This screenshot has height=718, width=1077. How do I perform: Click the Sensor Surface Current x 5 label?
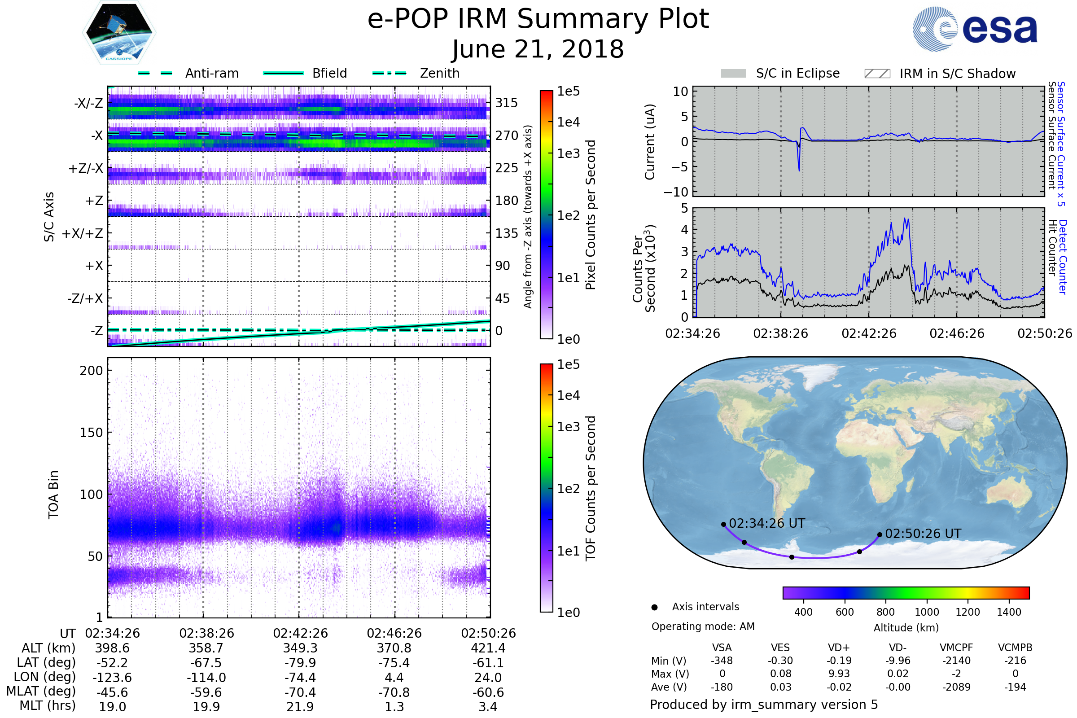tap(1061, 144)
